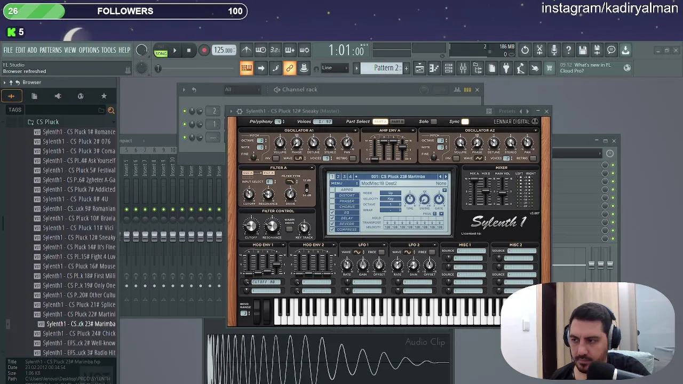Image resolution: width=683 pixels, height=384 pixels.
Task: Open the arpeggiator MODE Up dropdown
Action: coord(391,193)
